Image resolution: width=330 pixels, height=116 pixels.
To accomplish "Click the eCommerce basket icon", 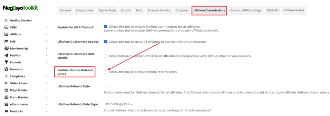I will (6, 104).
